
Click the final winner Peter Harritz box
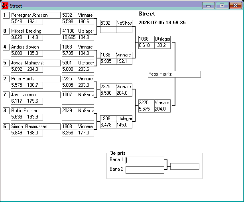[174, 74]
